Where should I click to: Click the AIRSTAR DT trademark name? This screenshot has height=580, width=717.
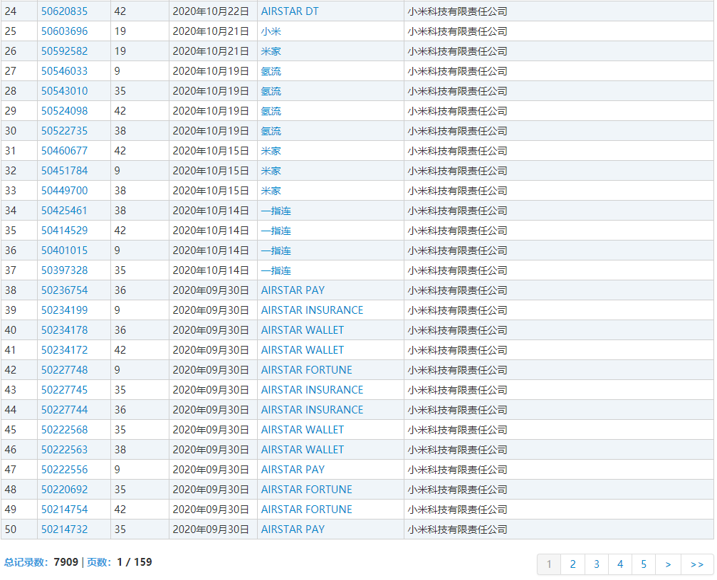coord(290,11)
